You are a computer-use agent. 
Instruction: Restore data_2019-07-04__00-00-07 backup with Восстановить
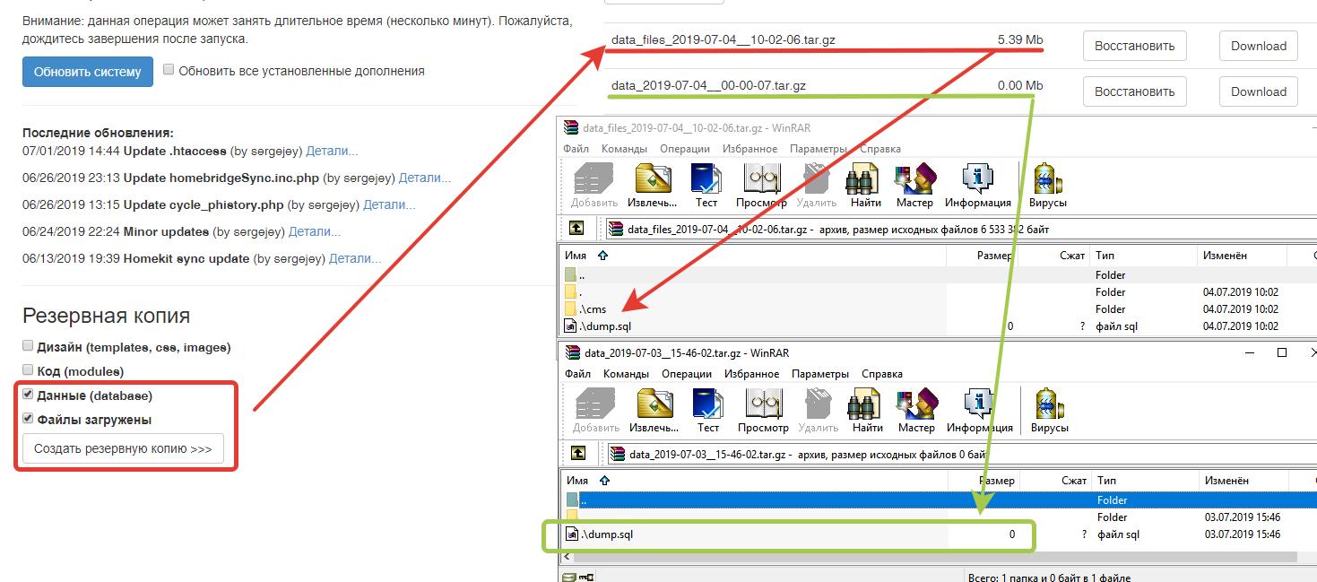1134,91
